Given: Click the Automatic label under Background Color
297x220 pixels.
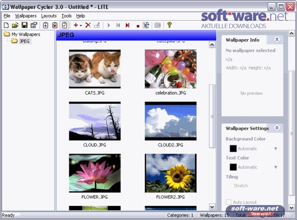Looking at the screenshot, I should pyautogui.click(x=247, y=149).
